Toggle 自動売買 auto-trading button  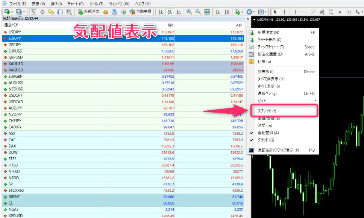pos(140,12)
